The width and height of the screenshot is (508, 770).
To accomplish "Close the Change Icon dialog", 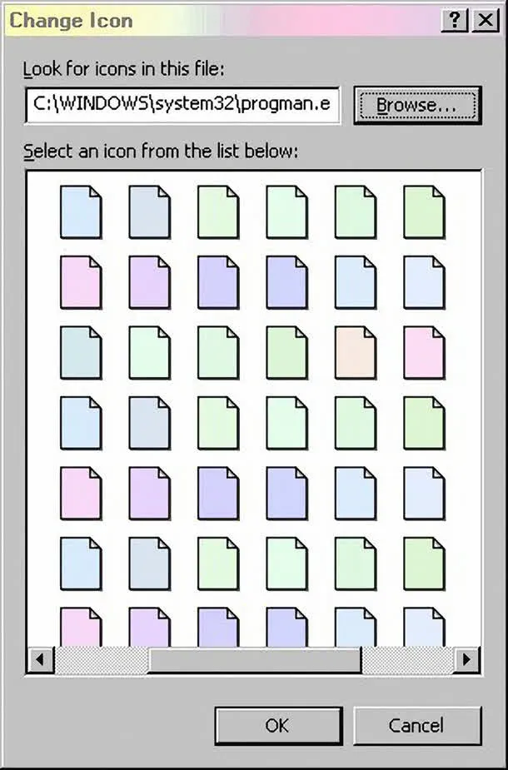I will tap(484, 21).
